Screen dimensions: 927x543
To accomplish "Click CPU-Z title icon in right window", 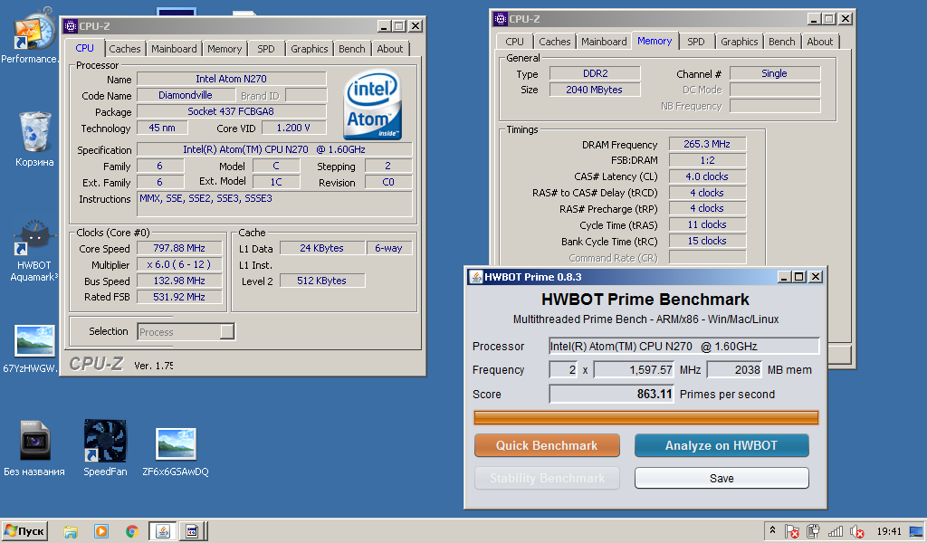I will pos(500,19).
